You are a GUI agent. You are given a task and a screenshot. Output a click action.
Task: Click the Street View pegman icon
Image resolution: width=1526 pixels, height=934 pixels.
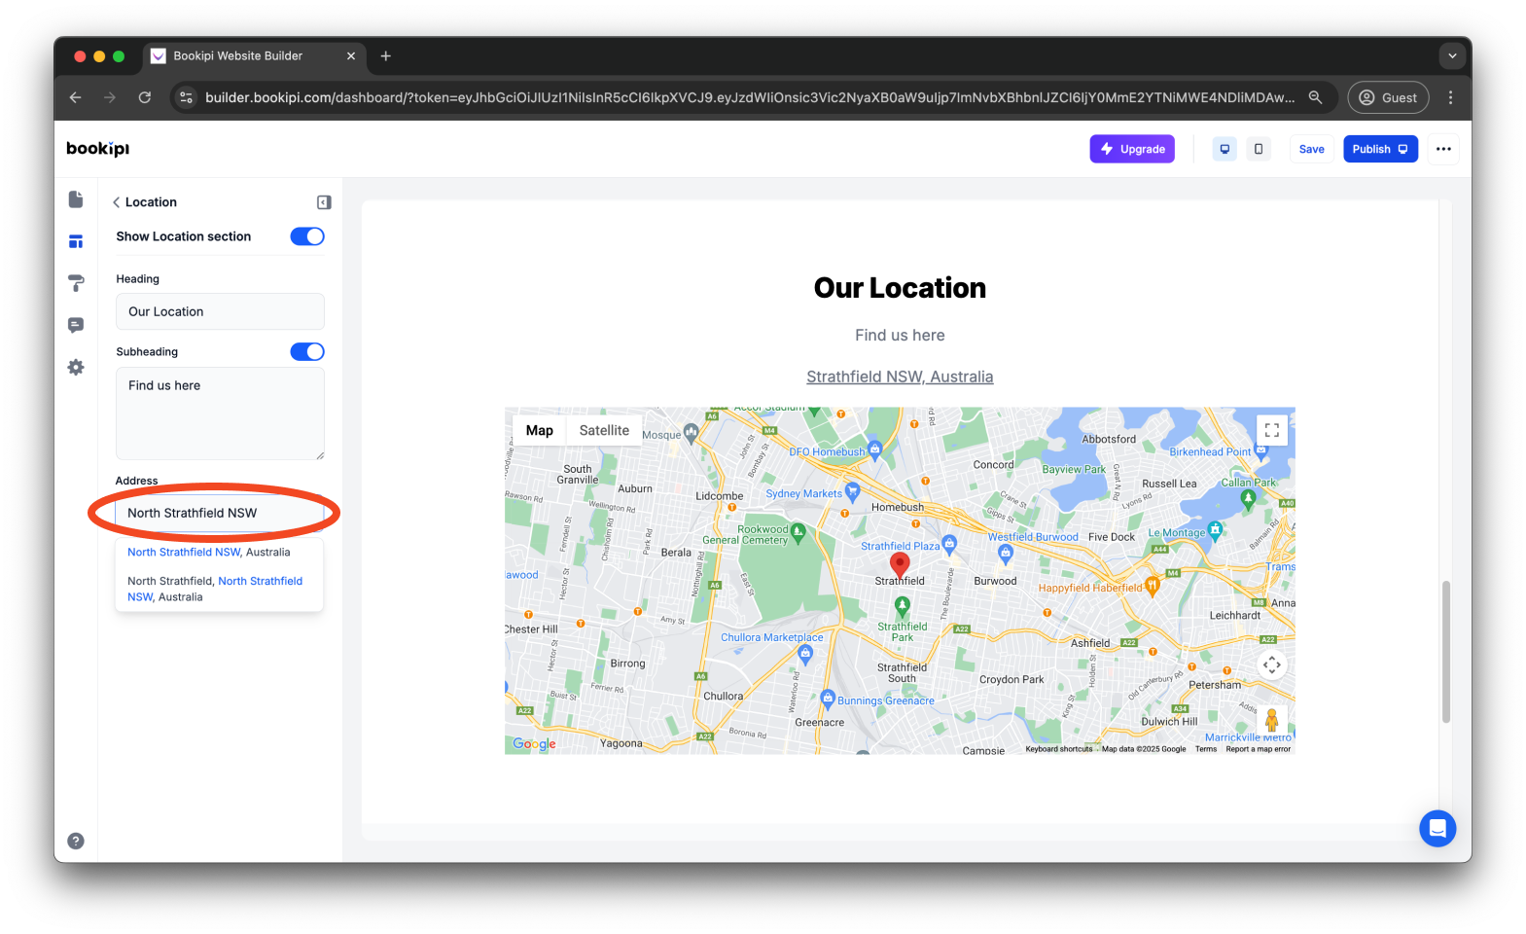pos(1272,720)
